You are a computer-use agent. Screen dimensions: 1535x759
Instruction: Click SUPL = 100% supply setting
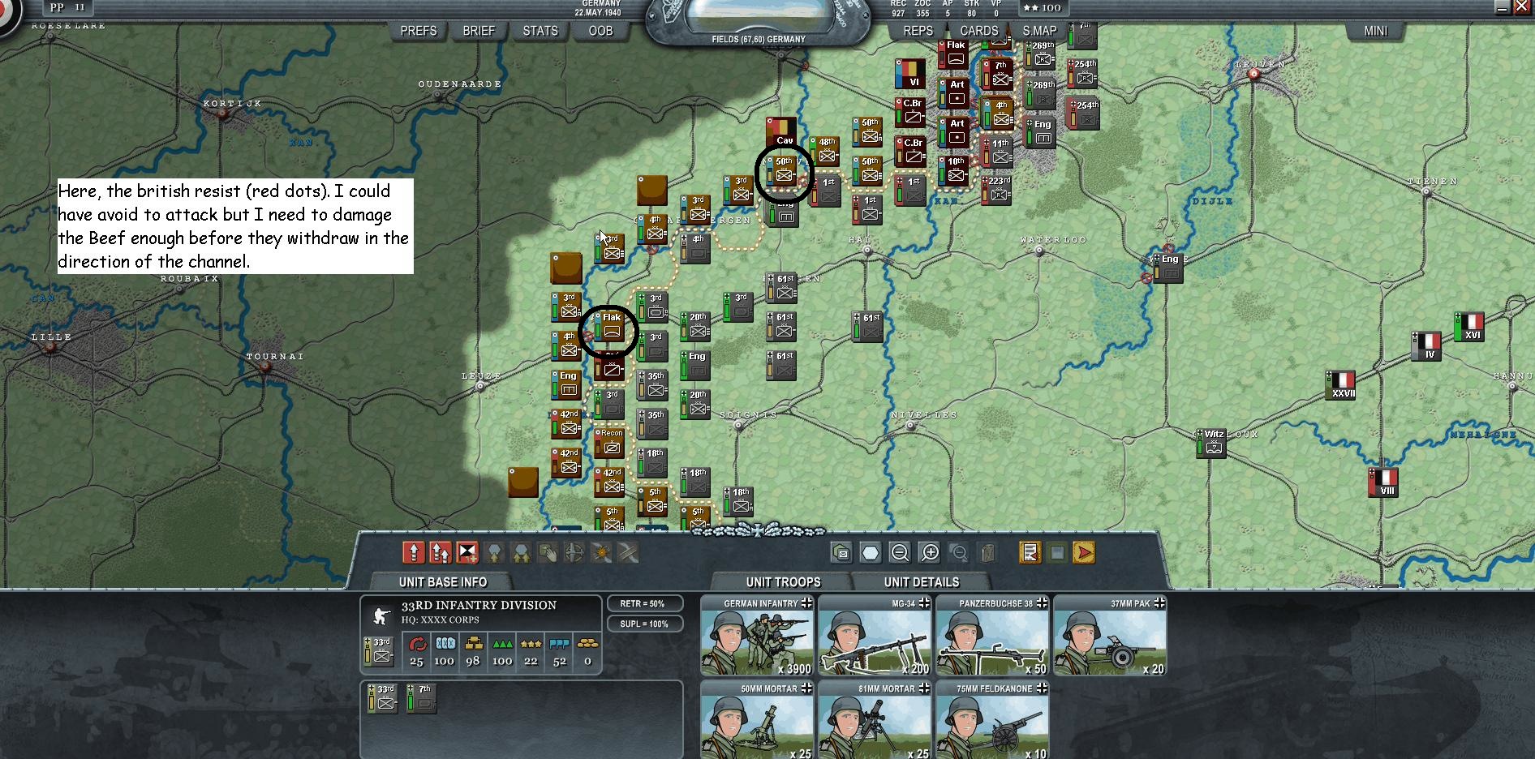coord(645,624)
